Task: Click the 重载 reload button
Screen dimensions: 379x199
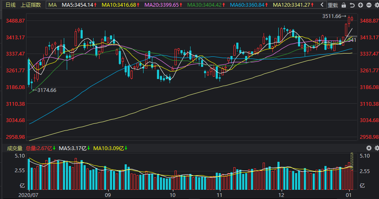Action: [x=332, y=5]
